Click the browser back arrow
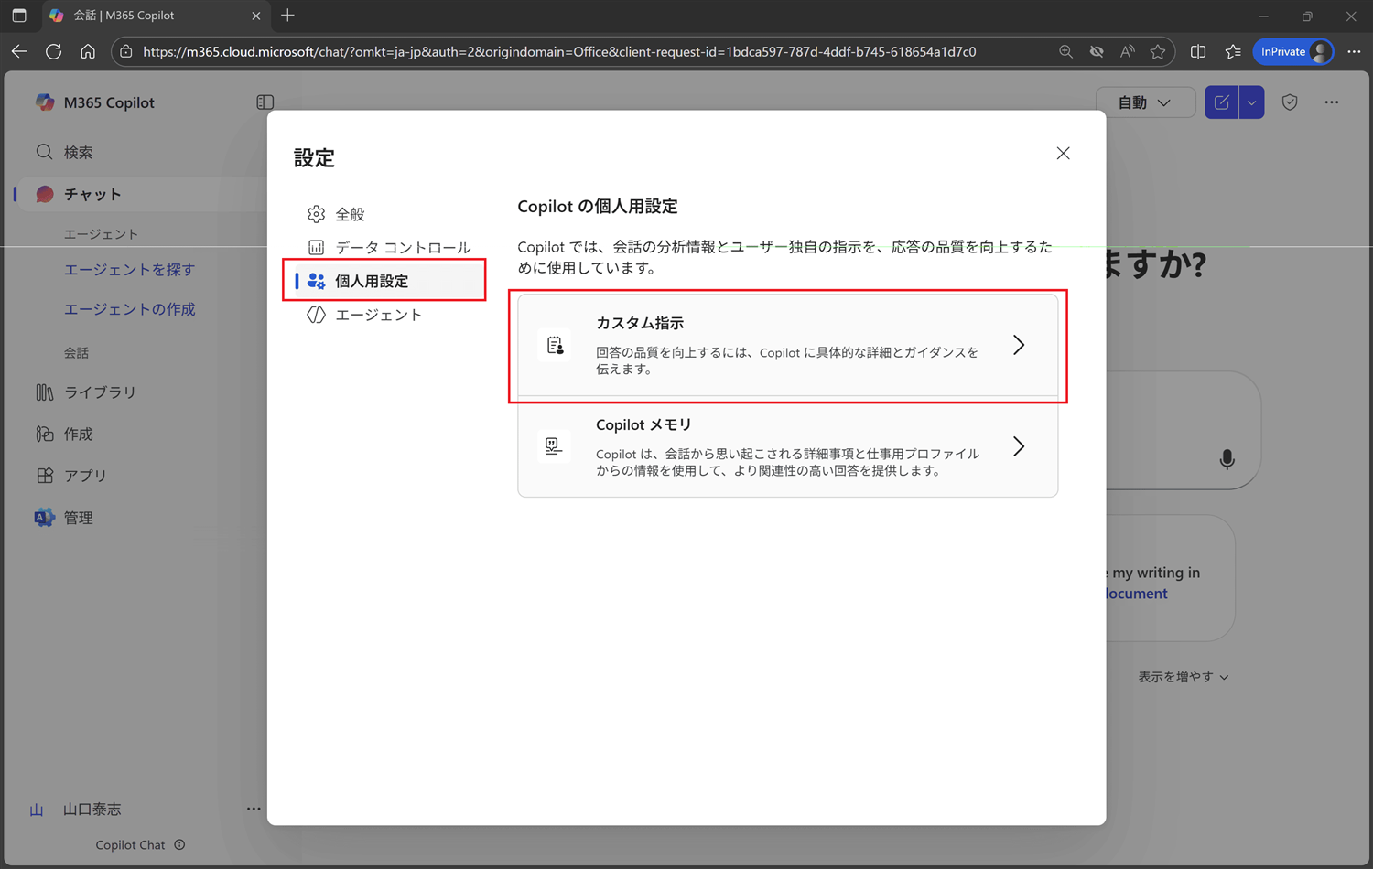1373x869 pixels. [x=19, y=52]
